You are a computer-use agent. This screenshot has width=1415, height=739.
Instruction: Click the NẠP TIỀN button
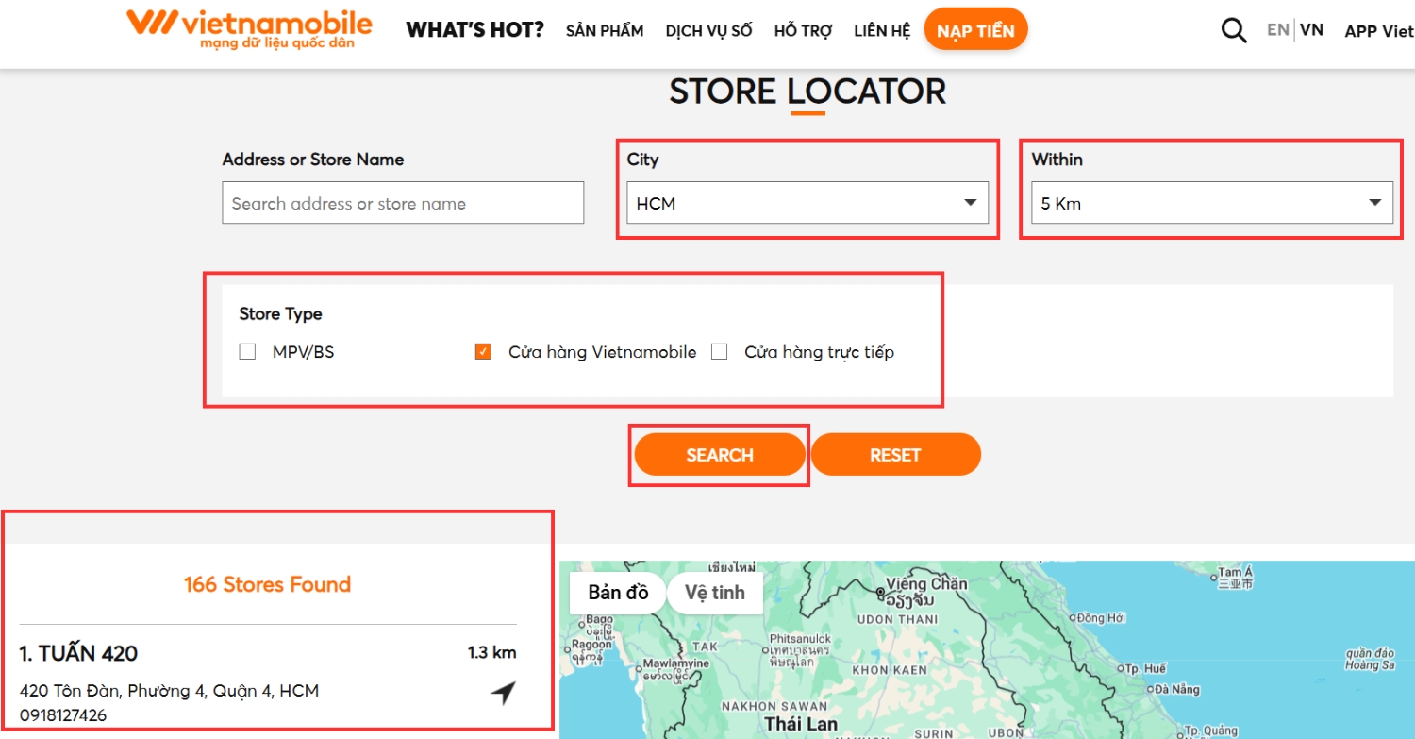975,30
